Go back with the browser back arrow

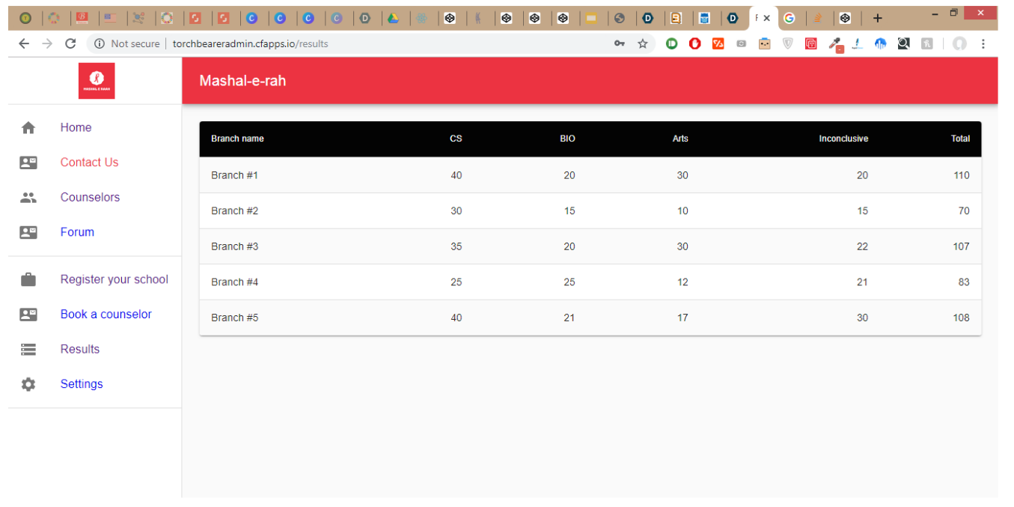coord(24,43)
